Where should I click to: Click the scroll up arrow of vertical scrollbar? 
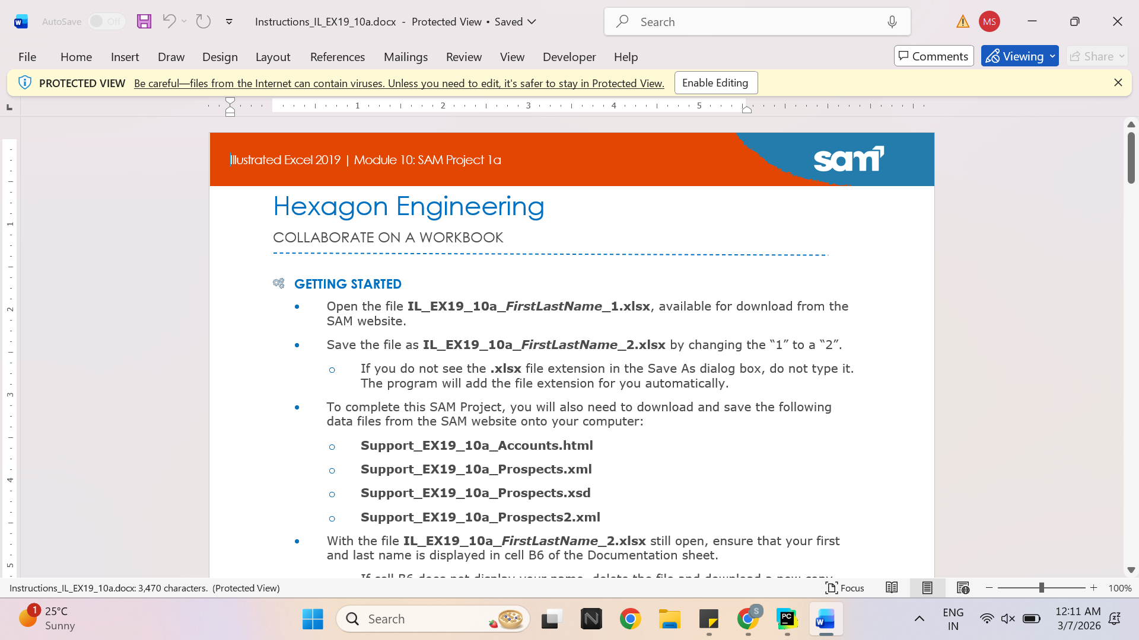point(1131,124)
